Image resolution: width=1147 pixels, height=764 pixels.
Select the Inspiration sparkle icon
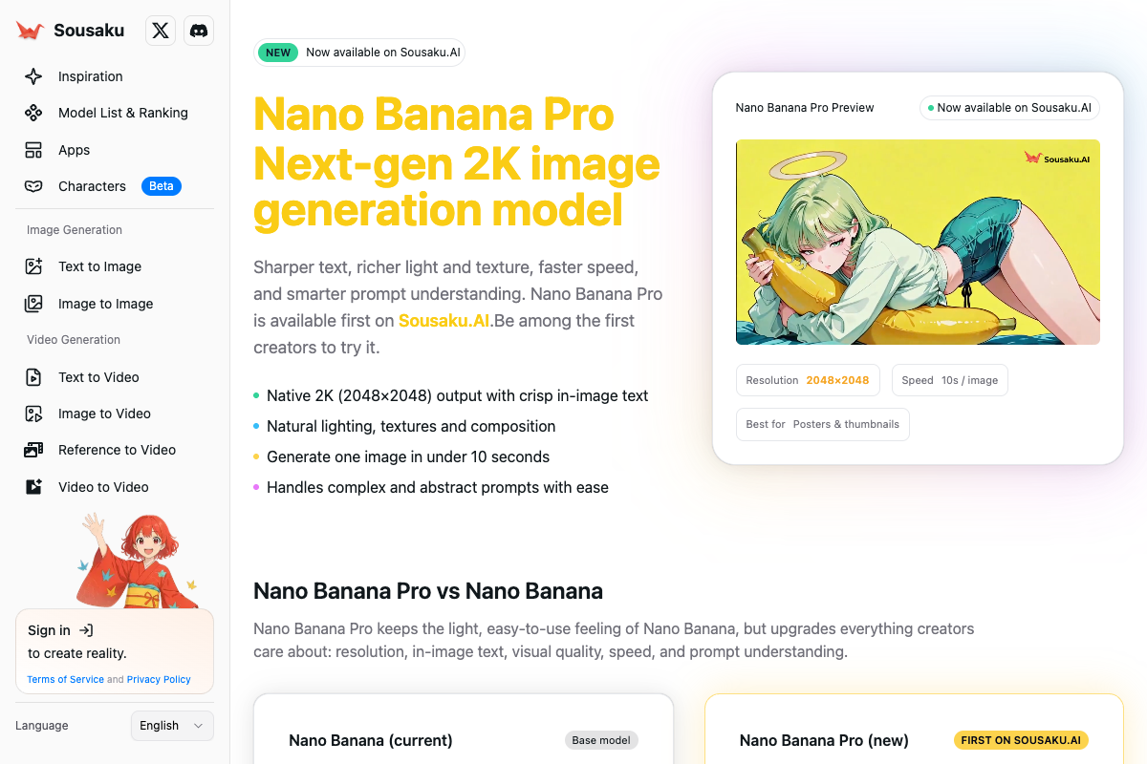point(33,76)
